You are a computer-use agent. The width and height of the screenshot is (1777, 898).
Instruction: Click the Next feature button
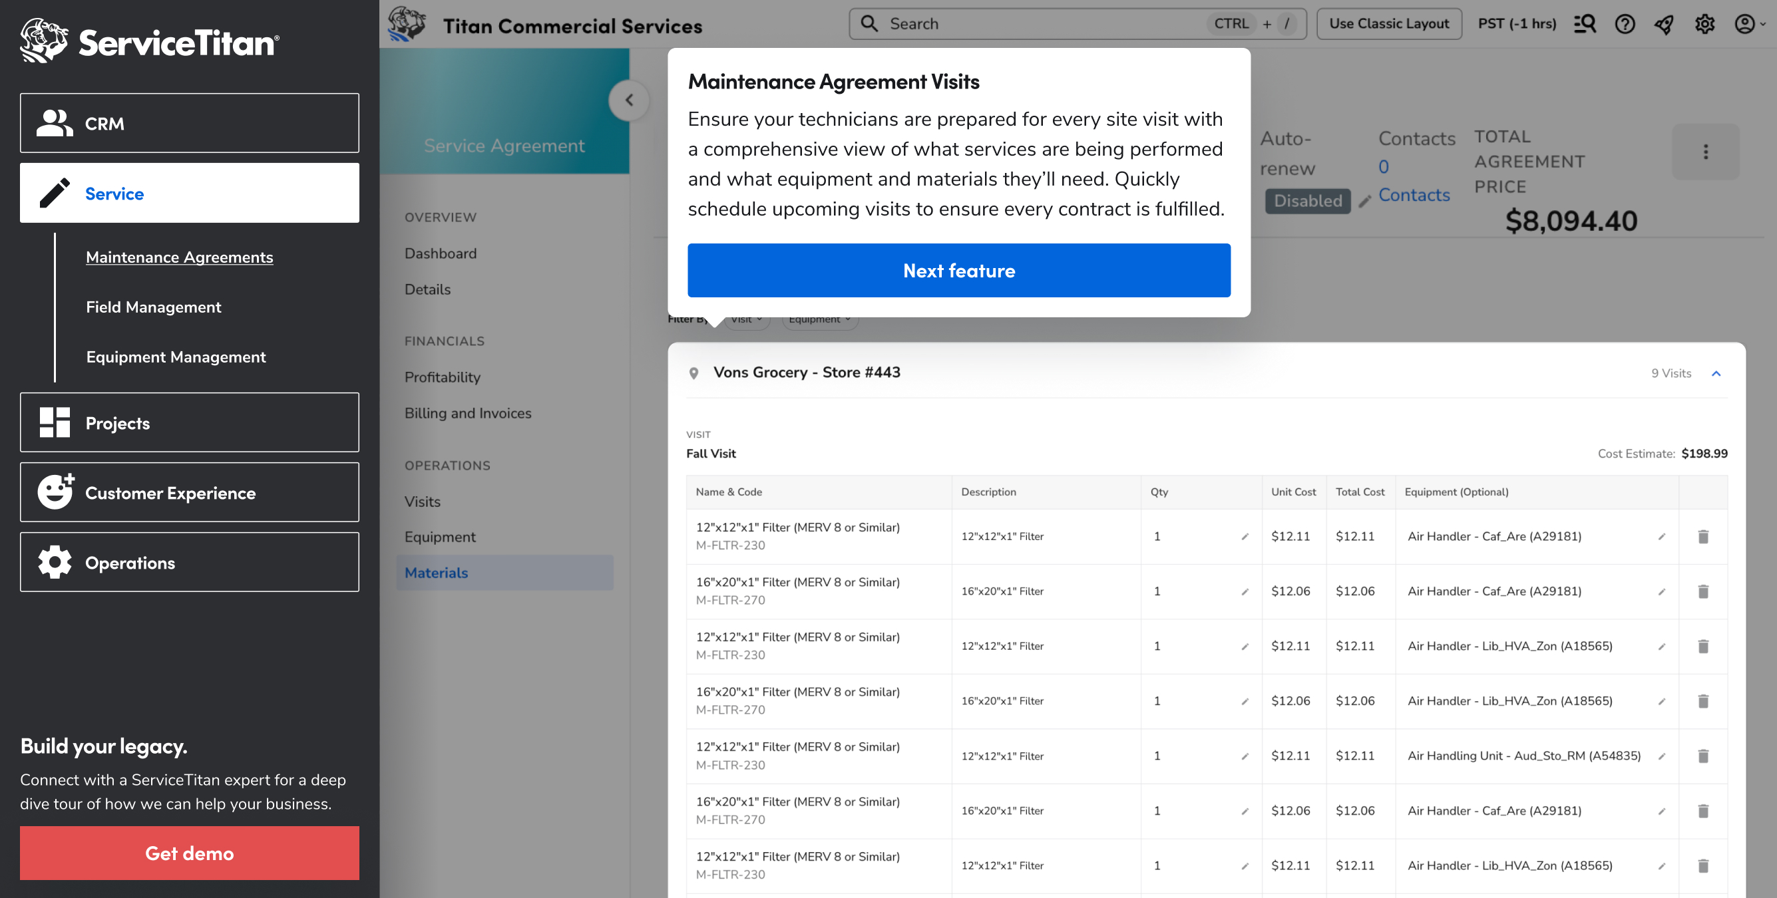(958, 270)
